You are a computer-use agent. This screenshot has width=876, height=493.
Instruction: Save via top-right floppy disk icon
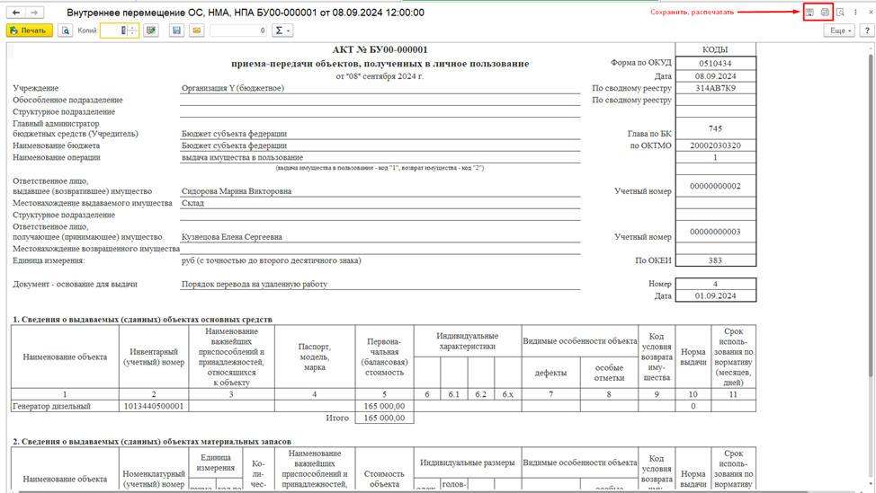[x=810, y=13]
